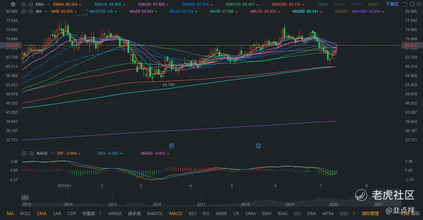The width and height of the screenshot is (423, 220).
Task: Open MACD indicator settings gear
Action: click(x=24, y=153)
